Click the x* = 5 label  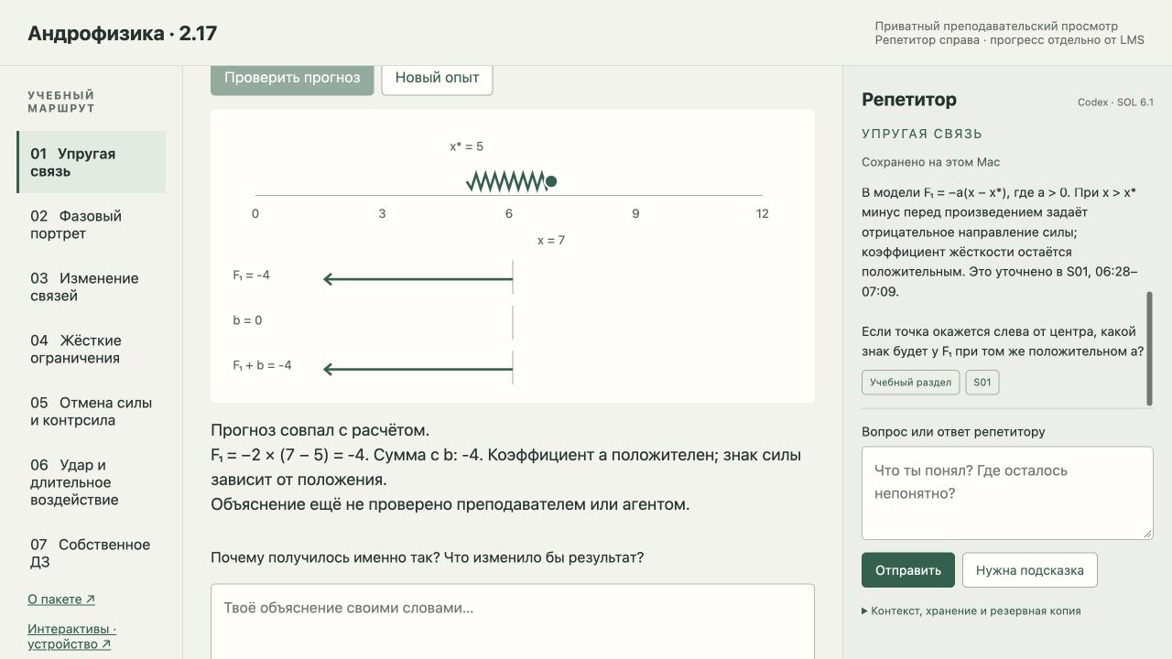click(x=466, y=146)
